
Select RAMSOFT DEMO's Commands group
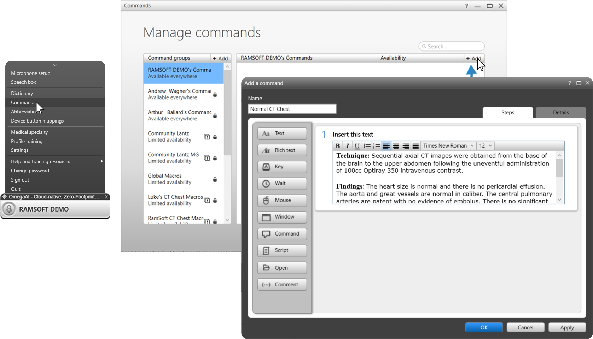184,73
